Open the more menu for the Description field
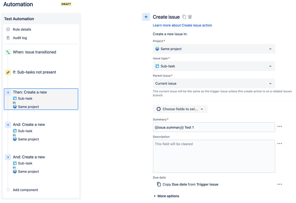The image size is (296, 203). [x=280, y=143]
